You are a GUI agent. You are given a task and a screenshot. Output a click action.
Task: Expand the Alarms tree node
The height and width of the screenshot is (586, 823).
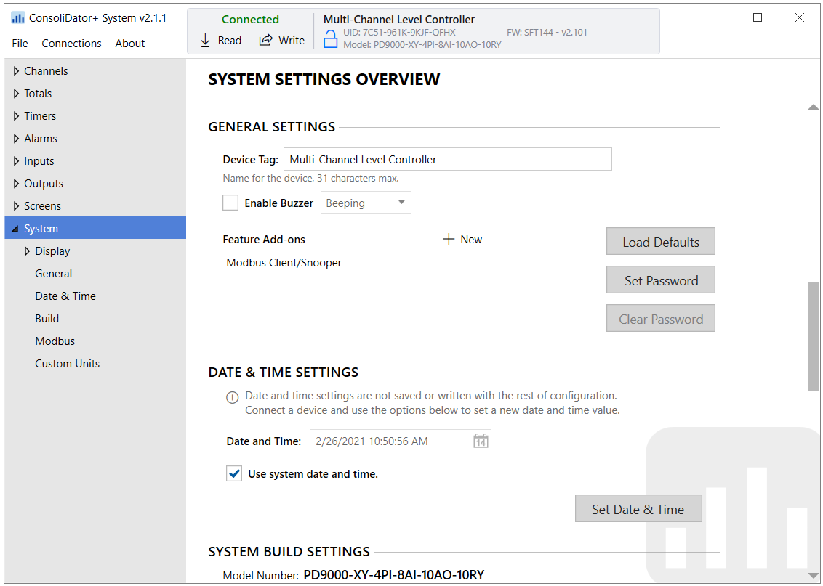tap(16, 139)
